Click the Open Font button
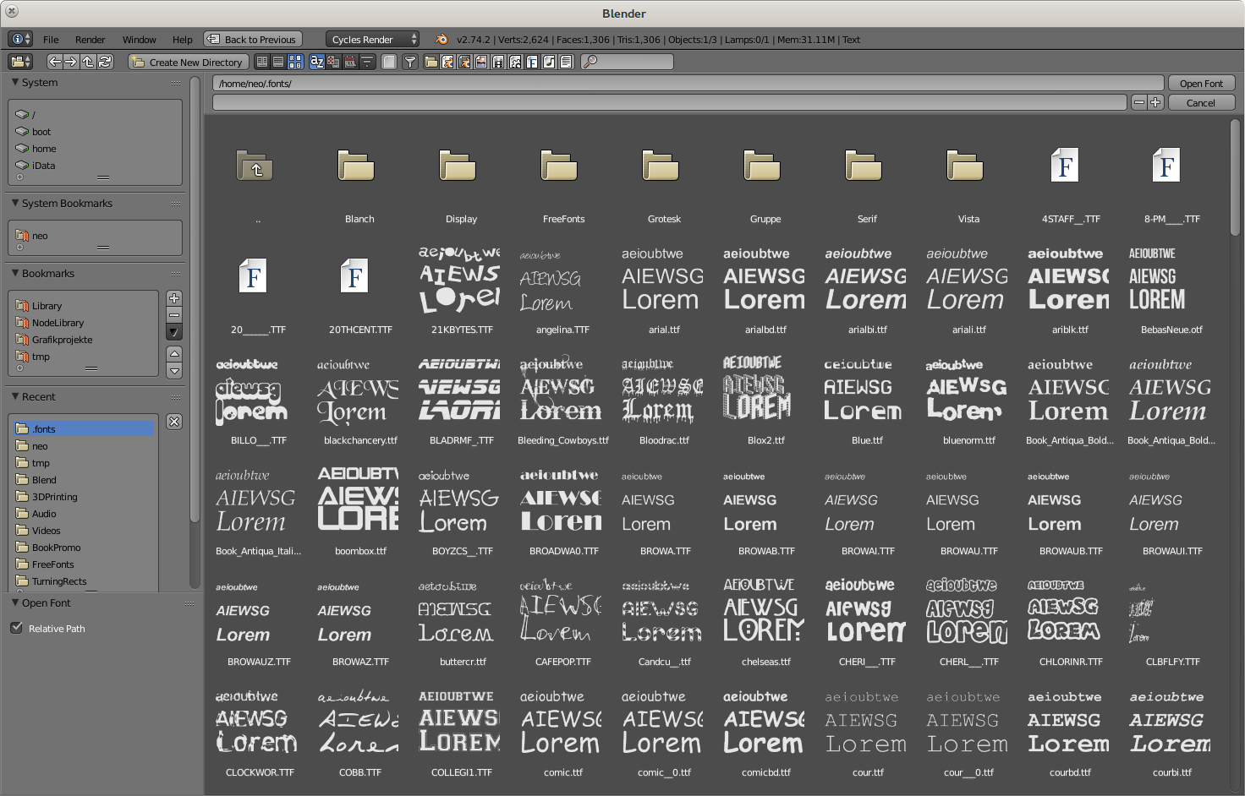 click(1201, 84)
